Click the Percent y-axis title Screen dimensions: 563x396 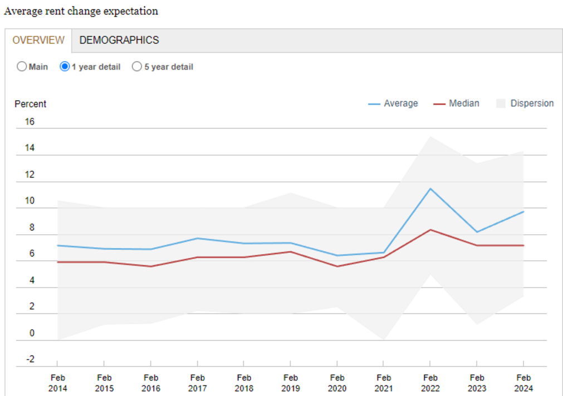tap(31, 104)
